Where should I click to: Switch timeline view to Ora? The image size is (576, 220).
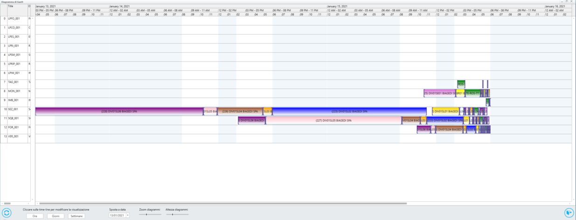click(x=35, y=216)
